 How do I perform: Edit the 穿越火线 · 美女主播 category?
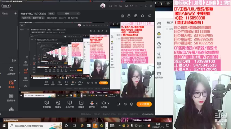(33, 18)
